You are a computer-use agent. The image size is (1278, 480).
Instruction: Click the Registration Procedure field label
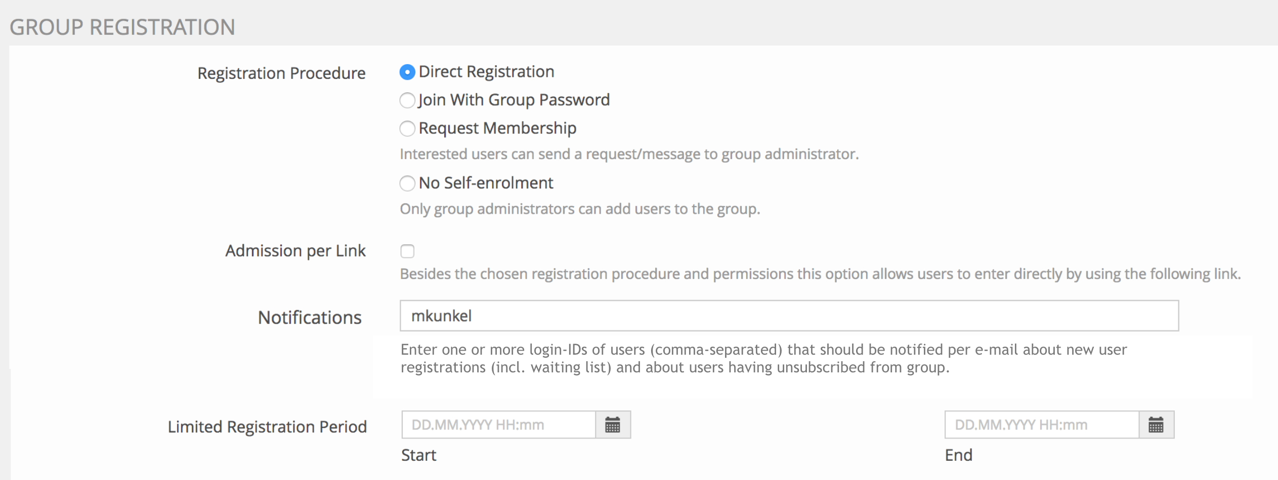281,73
